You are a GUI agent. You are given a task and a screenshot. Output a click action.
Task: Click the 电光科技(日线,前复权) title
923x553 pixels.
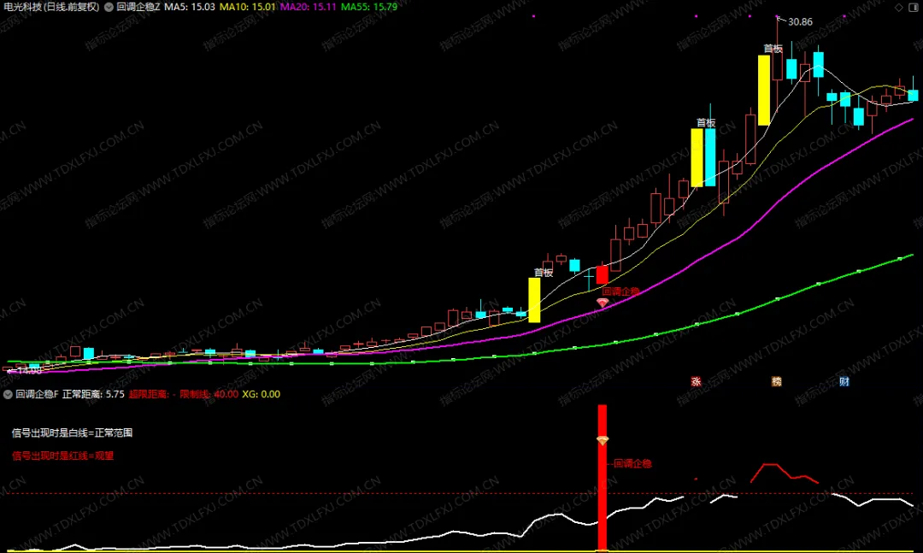click(52, 7)
